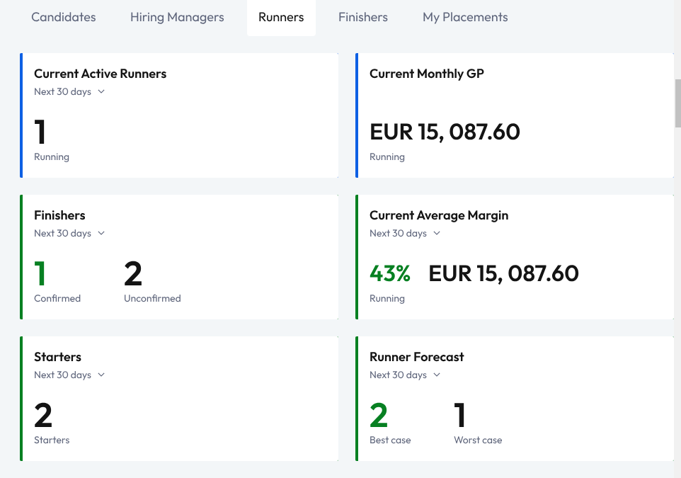This screenshot has height=478, width=681.
Task: Click the 43% average margin value
Action: [390, 274]
